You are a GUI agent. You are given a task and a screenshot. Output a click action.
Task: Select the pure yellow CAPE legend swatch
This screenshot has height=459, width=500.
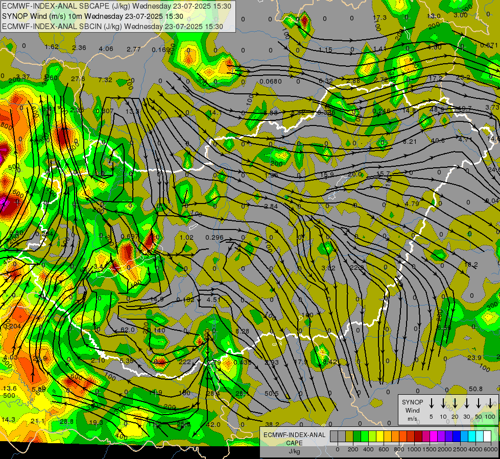(380, 437)
